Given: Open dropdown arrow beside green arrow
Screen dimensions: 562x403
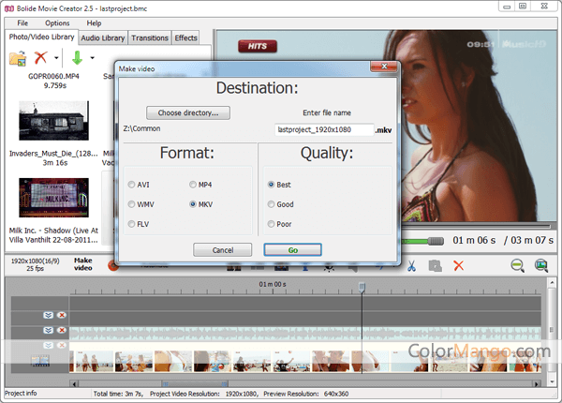Looking at the screenshot, I should pos(94,59).
